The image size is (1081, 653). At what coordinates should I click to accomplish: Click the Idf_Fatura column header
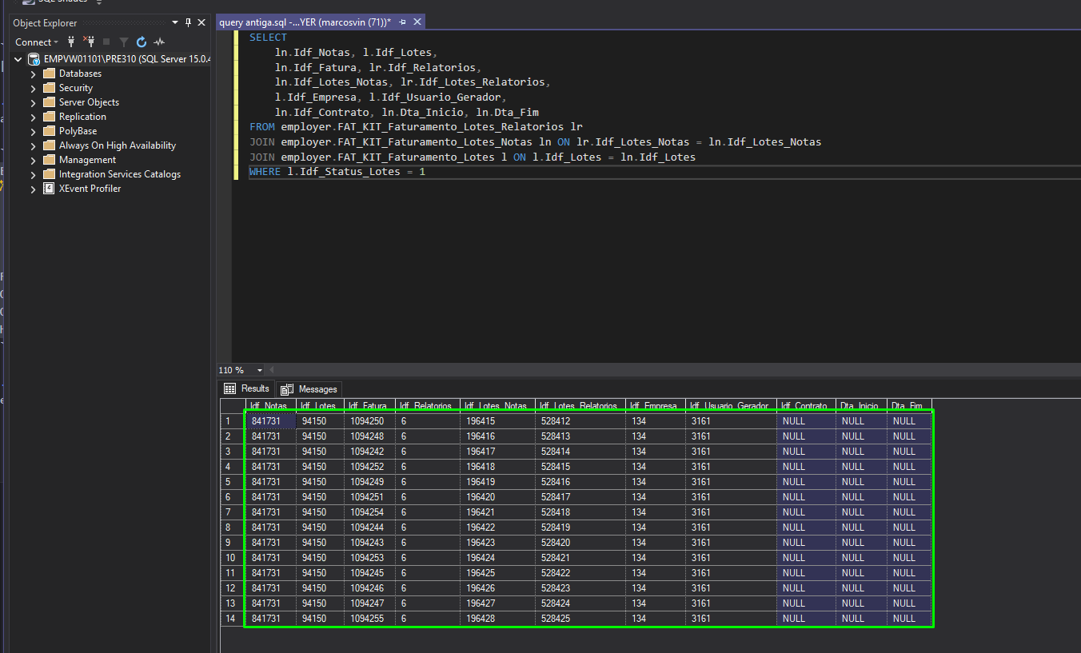pos(369,406)
